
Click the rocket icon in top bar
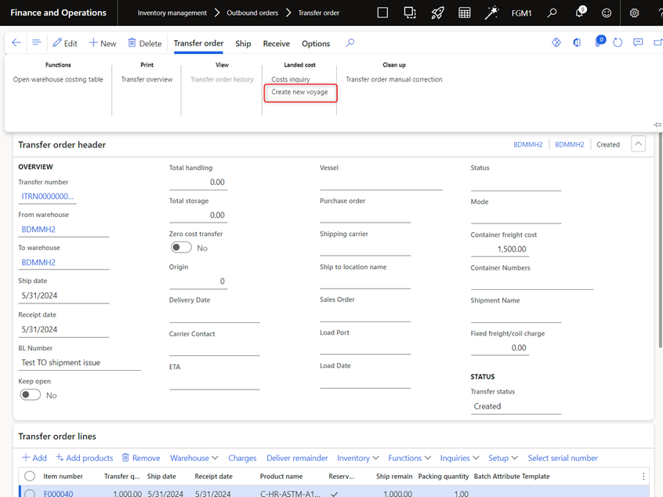coord(437,13)
